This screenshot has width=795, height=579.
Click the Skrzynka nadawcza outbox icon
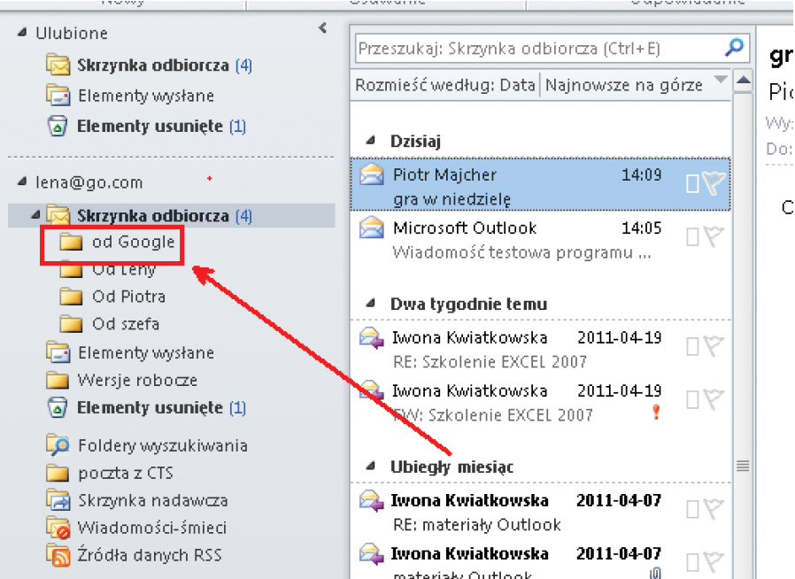click(58, 500)
